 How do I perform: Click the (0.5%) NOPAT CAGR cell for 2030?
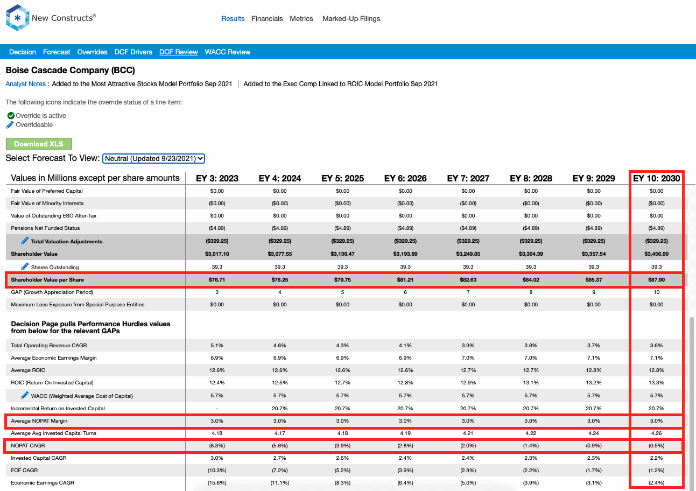pos(657,445)
